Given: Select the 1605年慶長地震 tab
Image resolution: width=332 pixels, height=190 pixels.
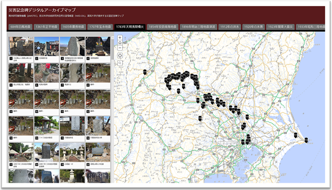Looking at the screenshot, I should tap(72, 27).
